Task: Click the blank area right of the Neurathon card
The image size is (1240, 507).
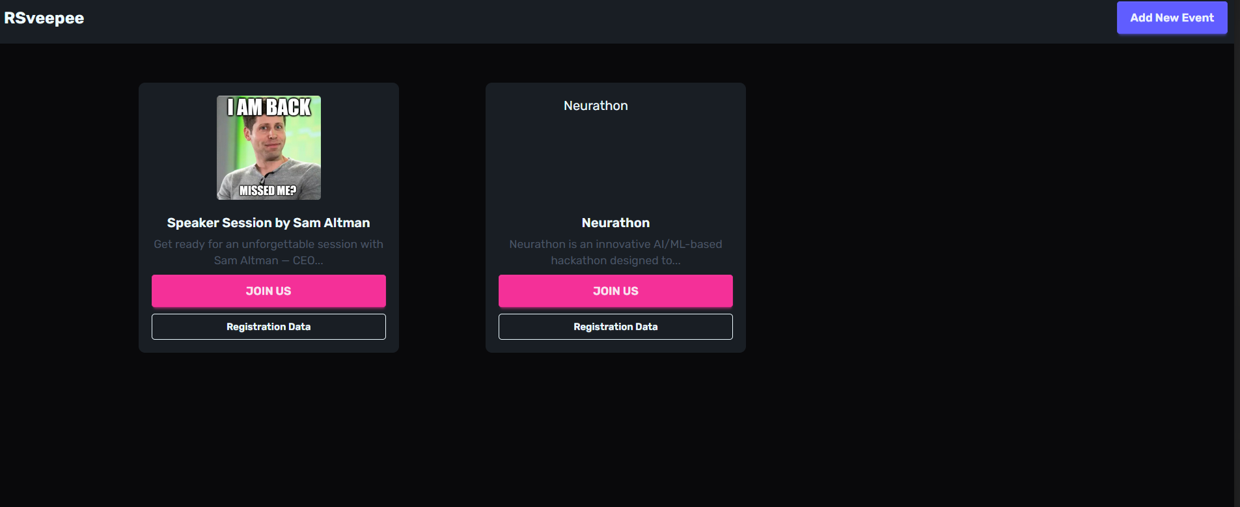Action: click(x=989, y=217)
